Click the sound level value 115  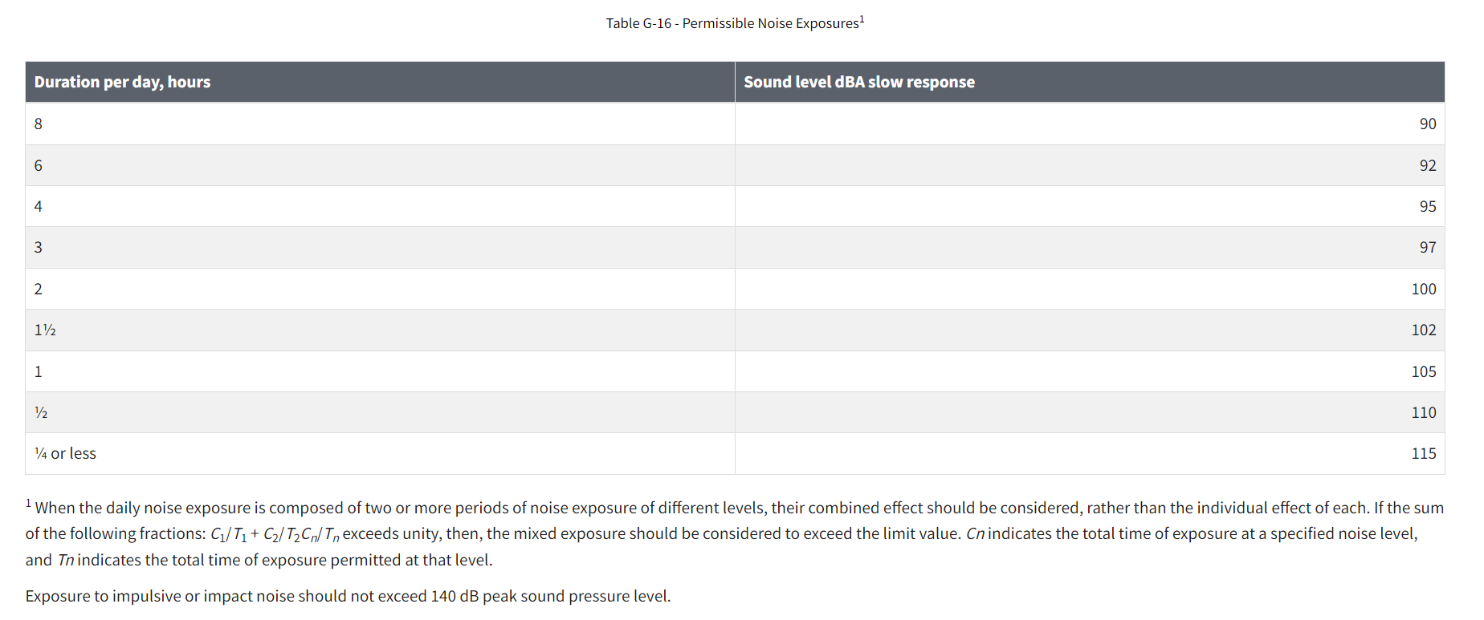pos(1423,453)
